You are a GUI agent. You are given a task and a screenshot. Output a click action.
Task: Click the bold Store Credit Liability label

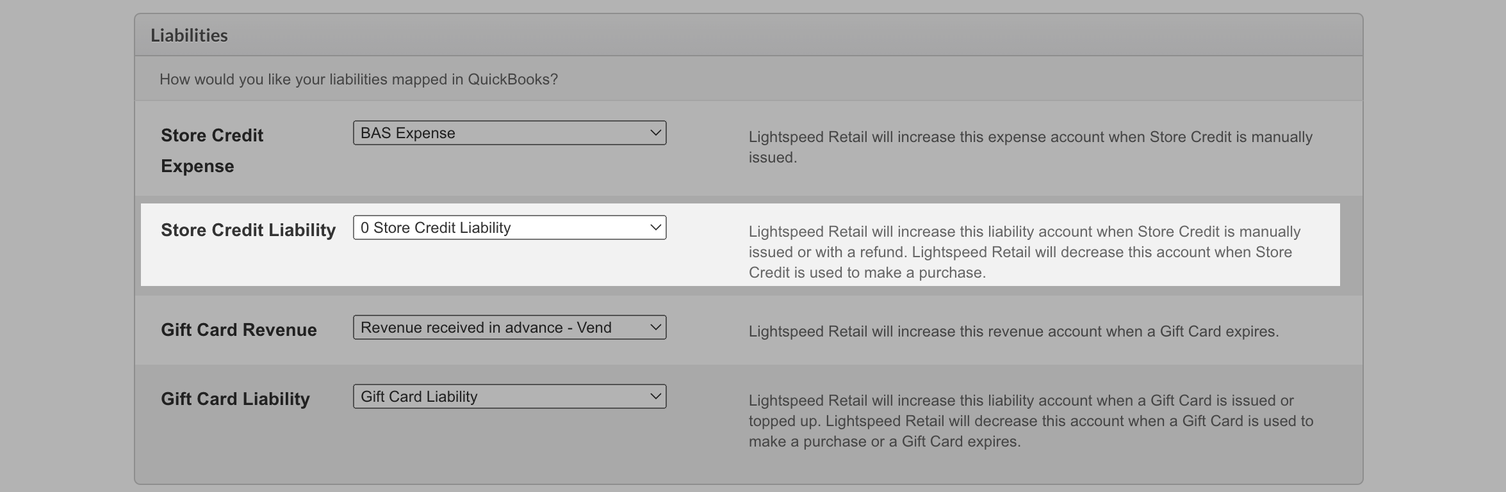(x=248, y=230)
